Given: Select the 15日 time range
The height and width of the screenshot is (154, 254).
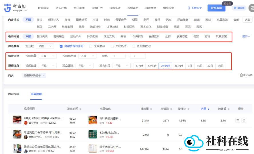Looking at the screenshot, I should click(200, 66).
